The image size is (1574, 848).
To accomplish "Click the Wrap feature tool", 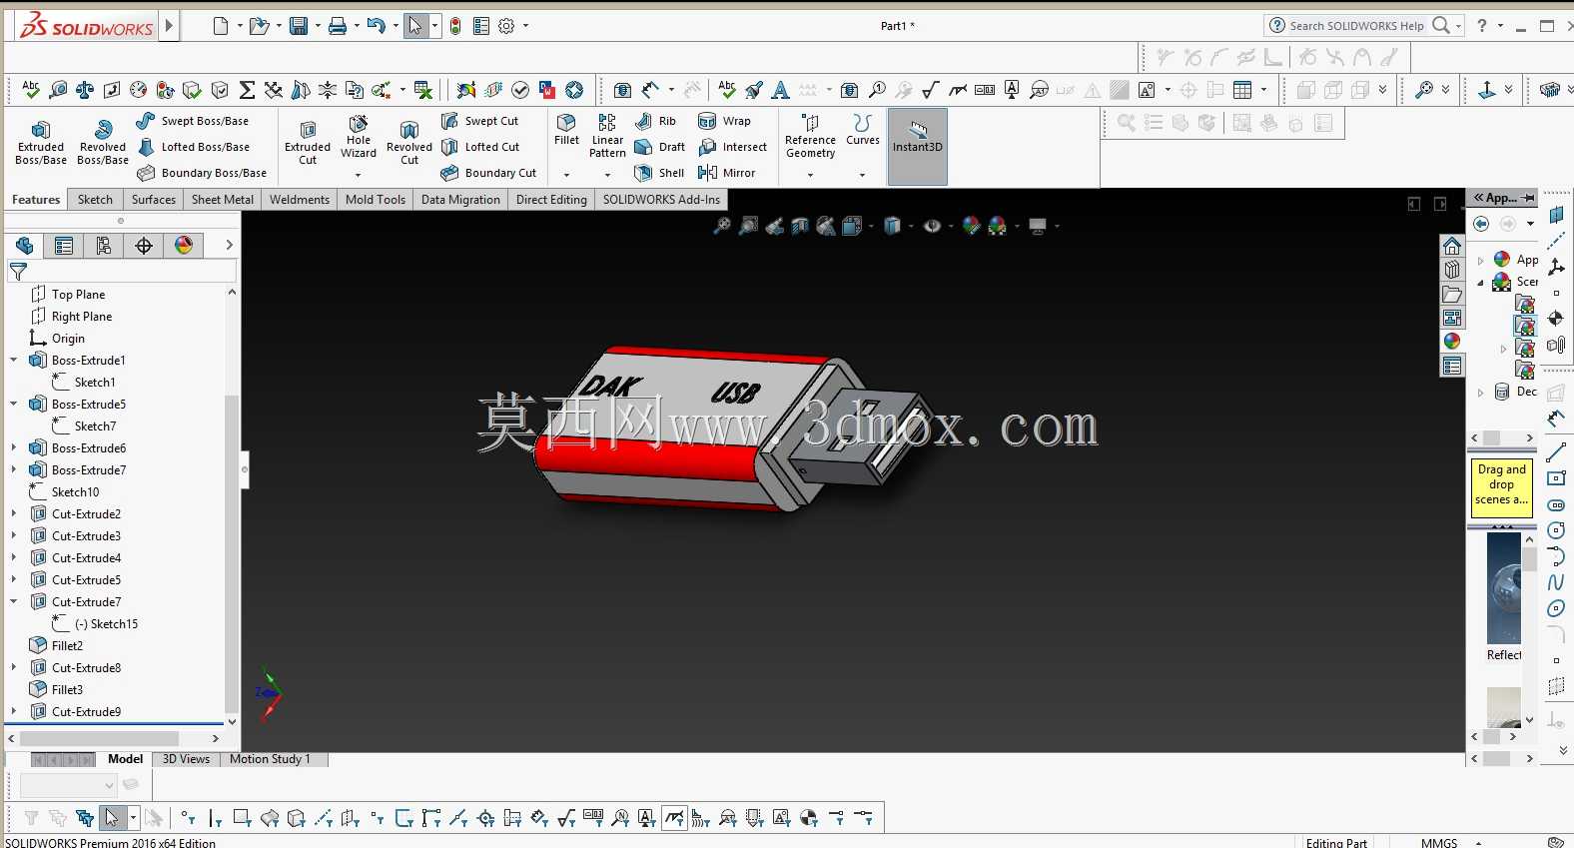I will pos(724,121).
